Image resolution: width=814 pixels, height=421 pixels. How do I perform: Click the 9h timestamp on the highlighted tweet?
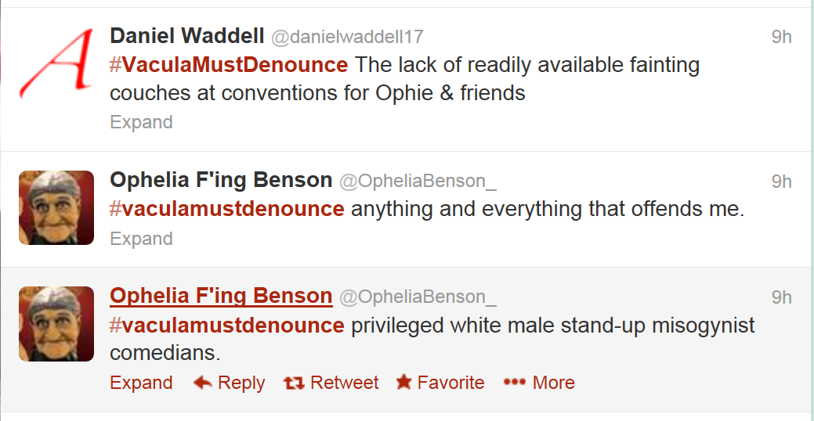[781, 297]
